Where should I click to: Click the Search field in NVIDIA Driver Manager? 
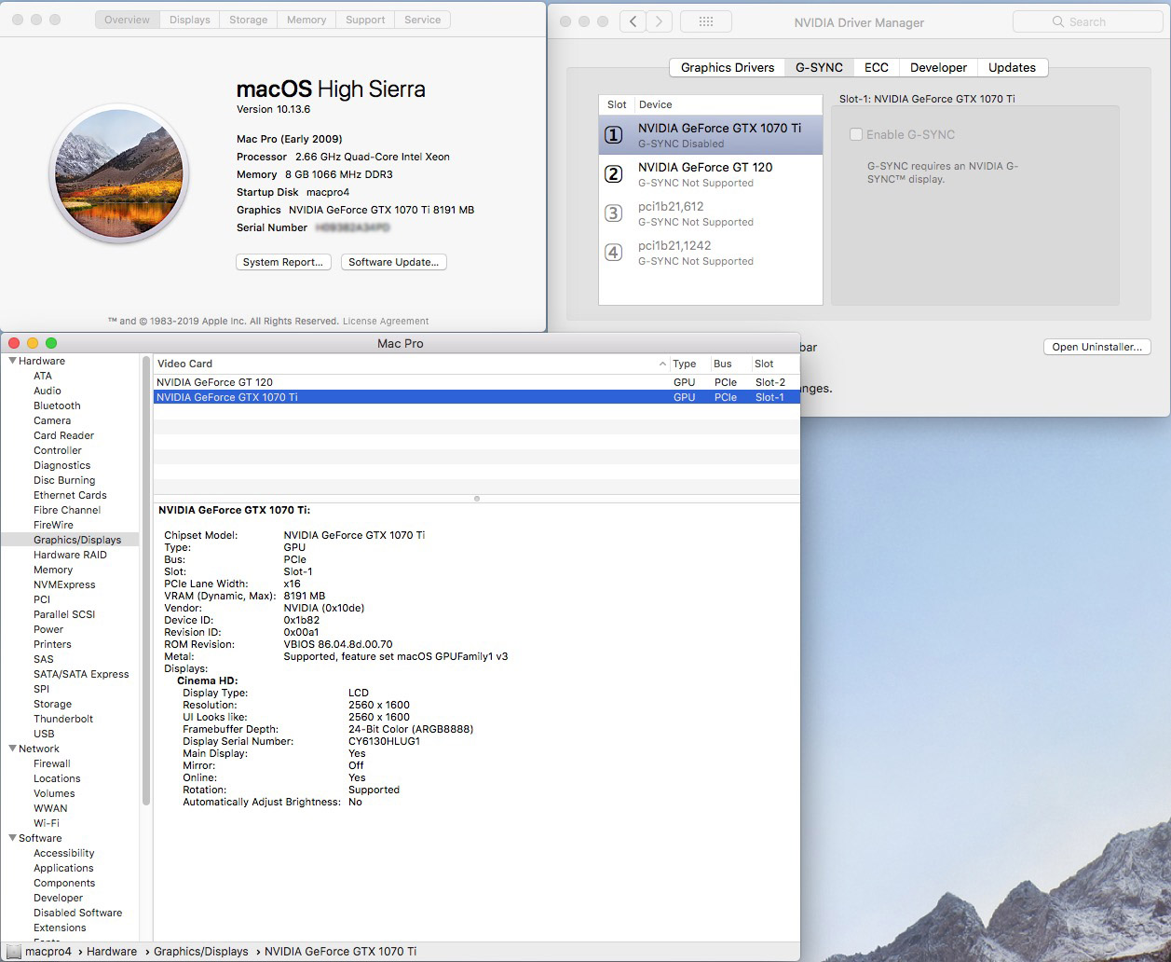click(x=1088, y=21)
